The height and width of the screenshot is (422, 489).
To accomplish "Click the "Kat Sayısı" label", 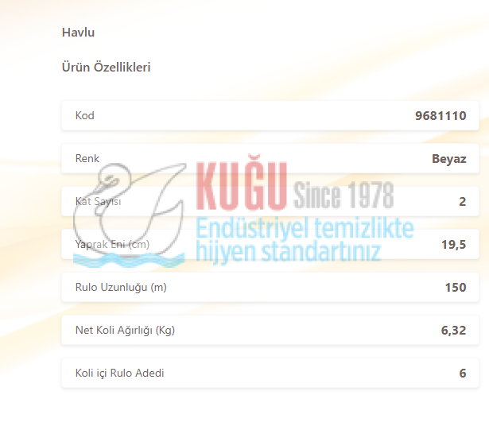I will (99, 202).
